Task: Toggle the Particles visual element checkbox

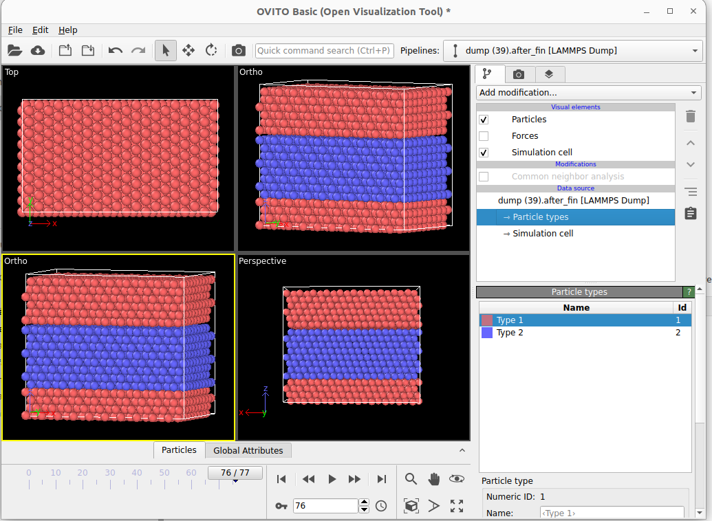Action: (x=484, y=120)
